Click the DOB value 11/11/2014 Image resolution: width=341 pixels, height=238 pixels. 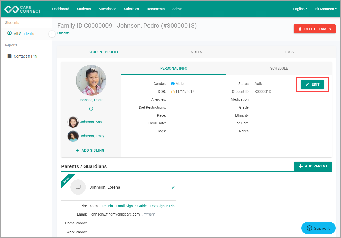tap(185, 92)
